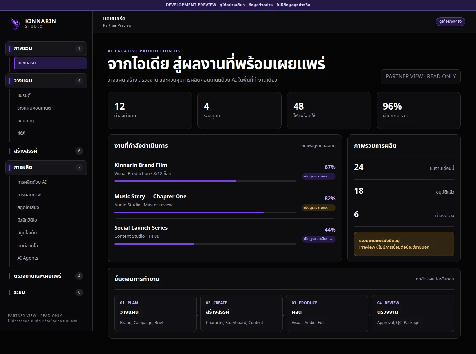Expand the สร้างสรรค์ sidebar section
Viewport: 476px width, 354px height.
tap(46, 151)
